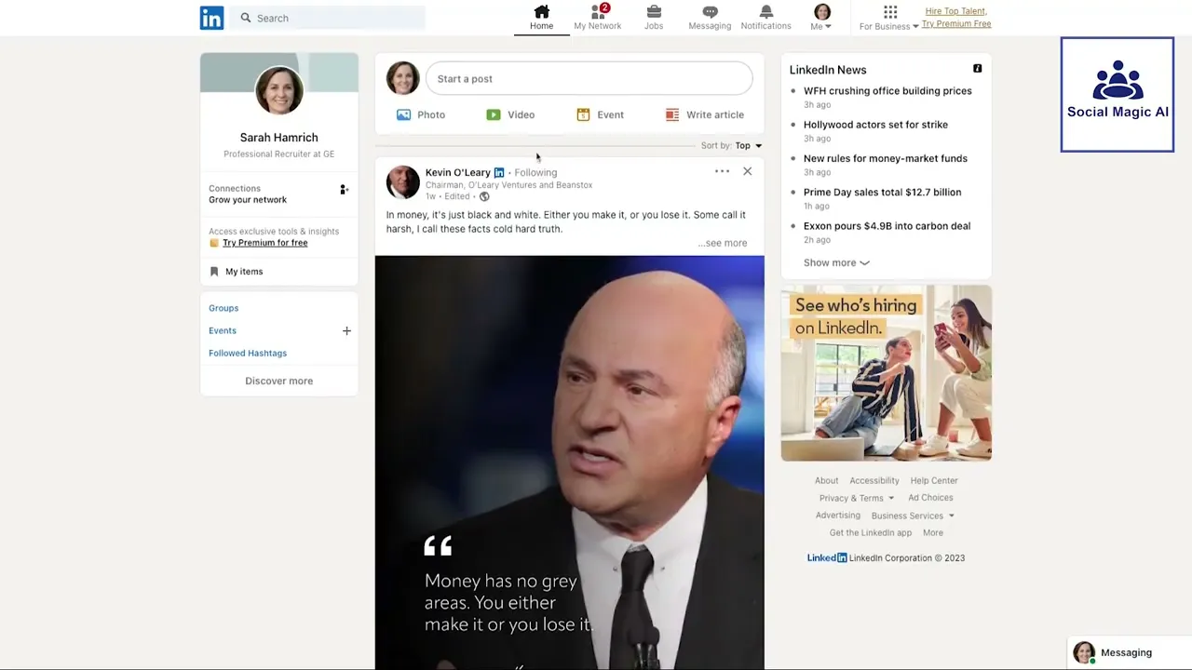Open Followed Hashtags
The height and width of the screenshot is (670, 1192).
248,354
